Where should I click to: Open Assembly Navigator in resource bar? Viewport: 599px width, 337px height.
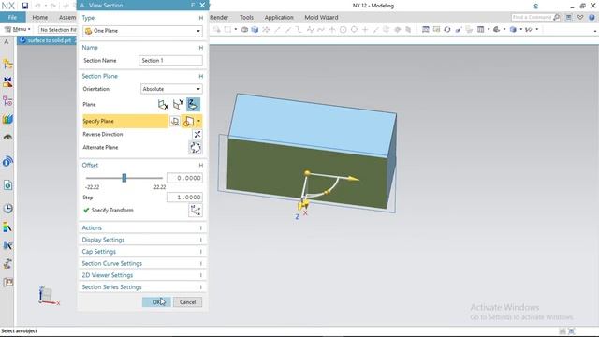7,64
